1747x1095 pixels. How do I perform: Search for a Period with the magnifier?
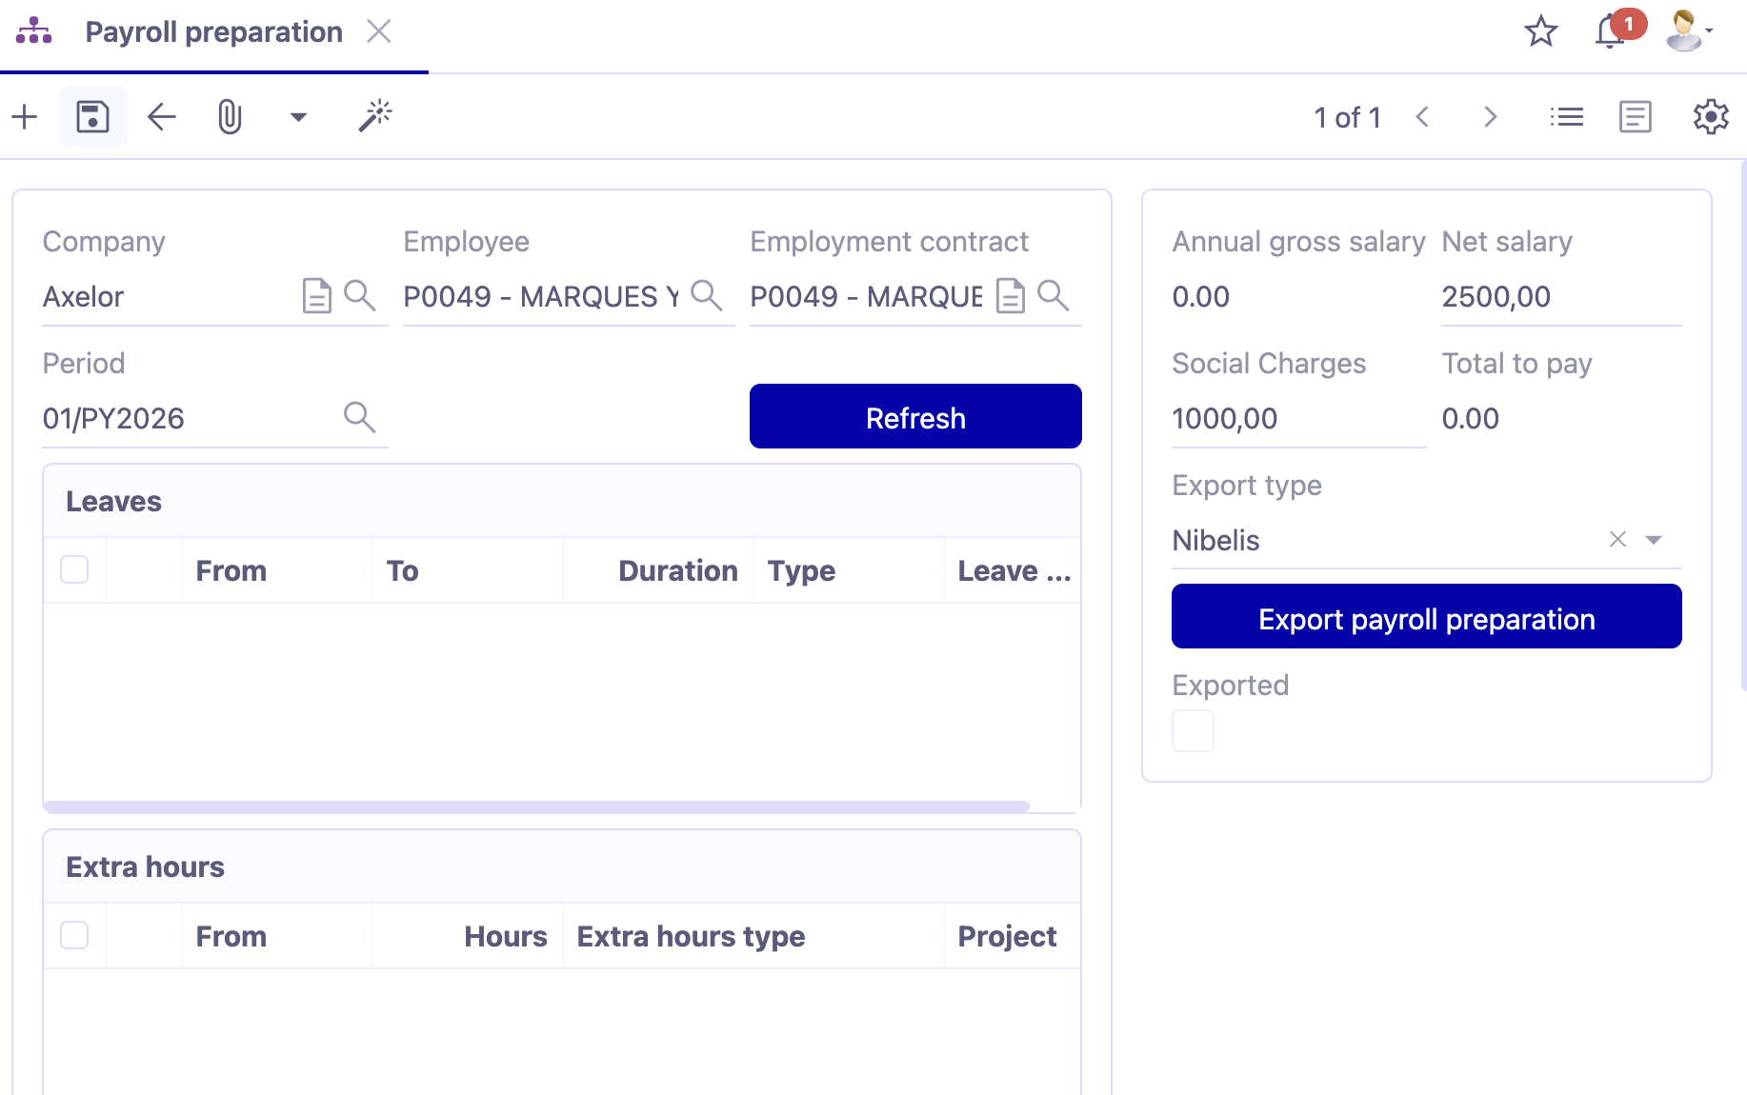click(359, 416)
